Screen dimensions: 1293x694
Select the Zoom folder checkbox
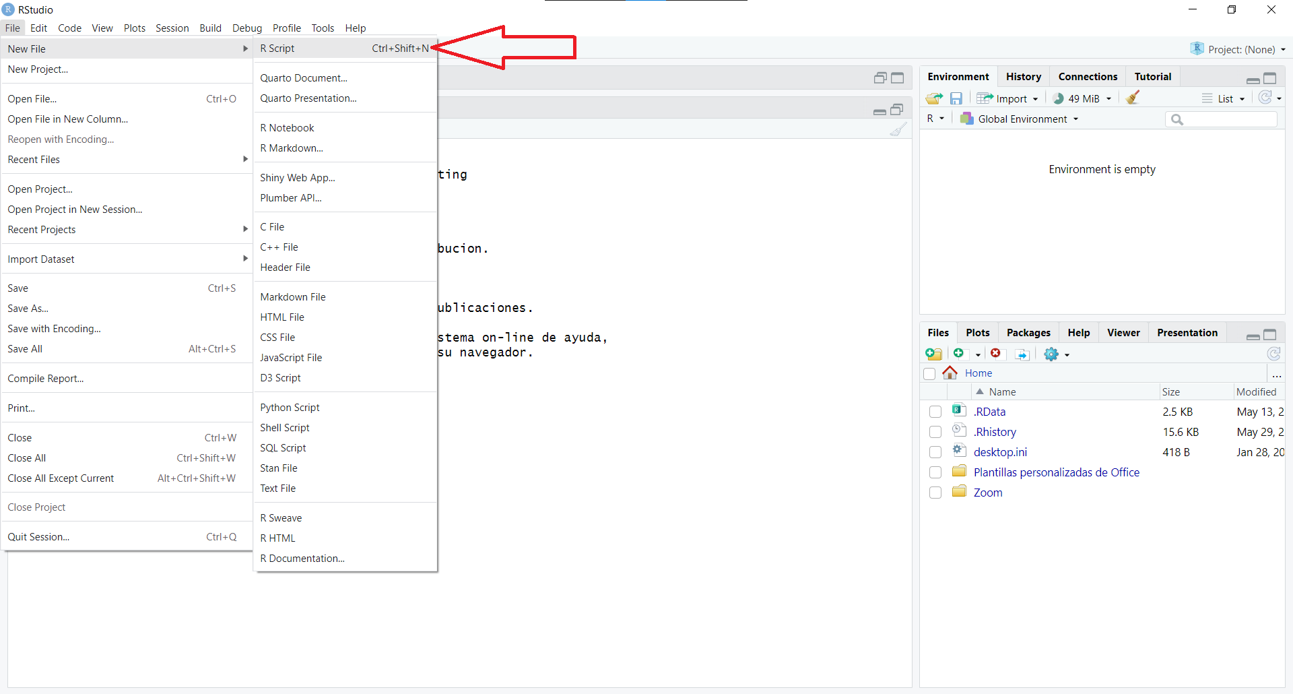(935, 493)
